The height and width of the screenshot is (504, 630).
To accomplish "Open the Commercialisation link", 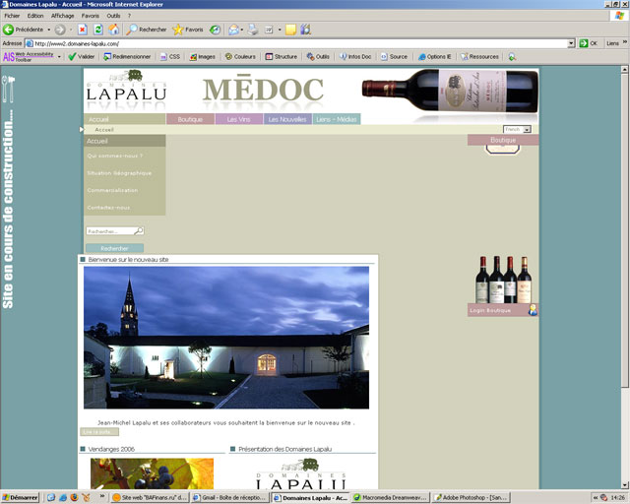I will pos(112,190).
